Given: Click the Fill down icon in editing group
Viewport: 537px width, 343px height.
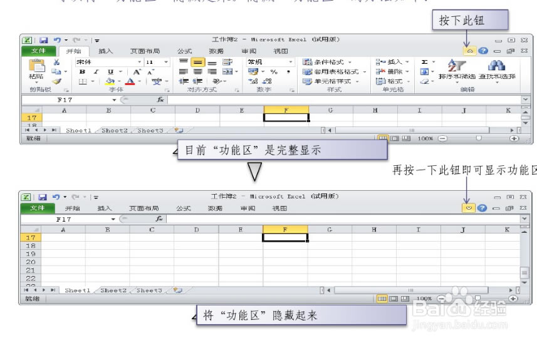Looking at the screenshot, I should [424, 71].
